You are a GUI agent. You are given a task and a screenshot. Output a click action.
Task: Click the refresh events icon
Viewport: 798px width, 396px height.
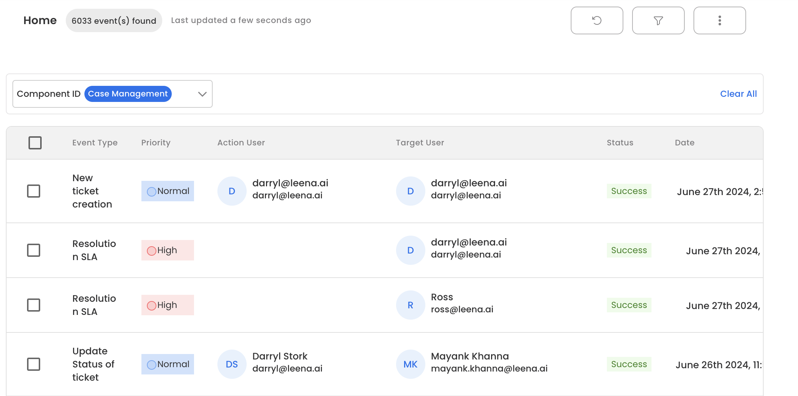coord(597,20)
